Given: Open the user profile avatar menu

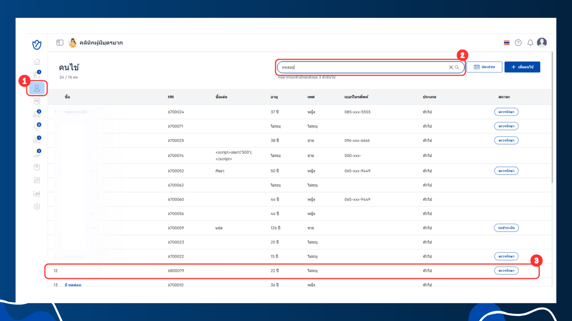Looking at the screenshot, I should coord(542,42).
